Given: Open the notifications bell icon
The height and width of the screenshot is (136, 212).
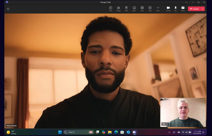Looking at the screenshot, I should pos(203,132).
